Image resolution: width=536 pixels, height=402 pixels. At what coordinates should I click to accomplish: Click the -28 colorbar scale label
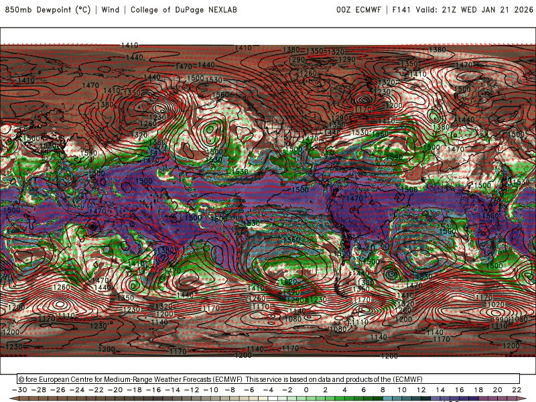39,390
